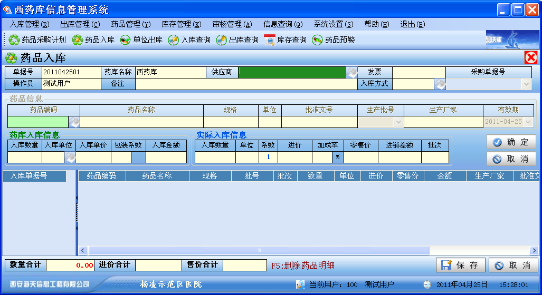Open the 审核管理(A) menu

tap(232, 24)
